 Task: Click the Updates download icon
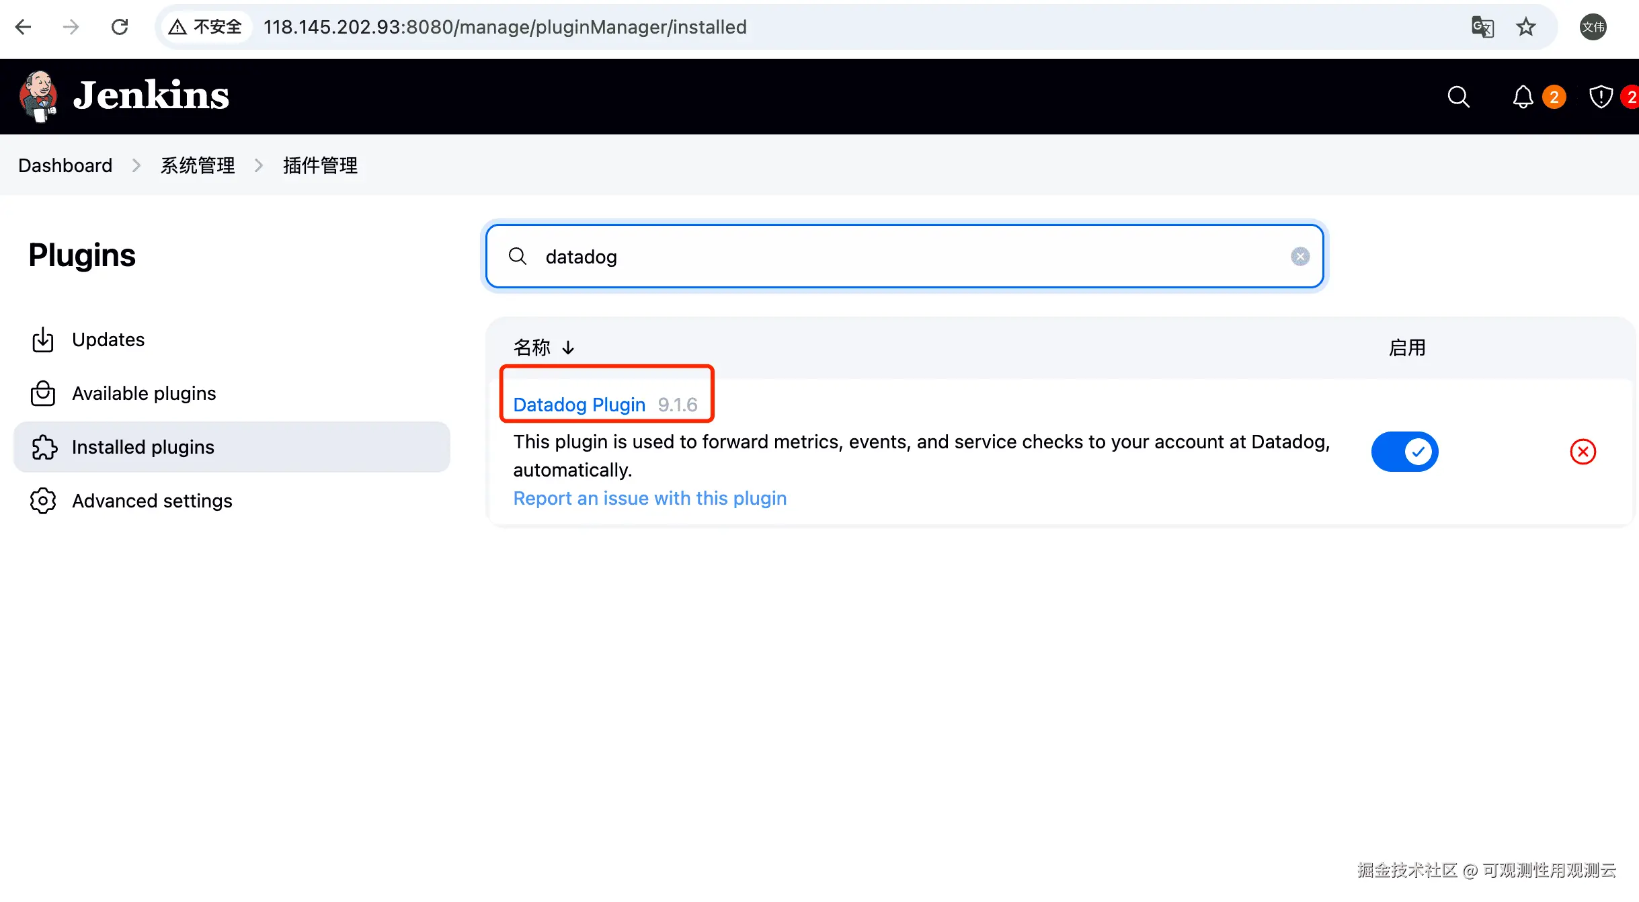(43, 339)
